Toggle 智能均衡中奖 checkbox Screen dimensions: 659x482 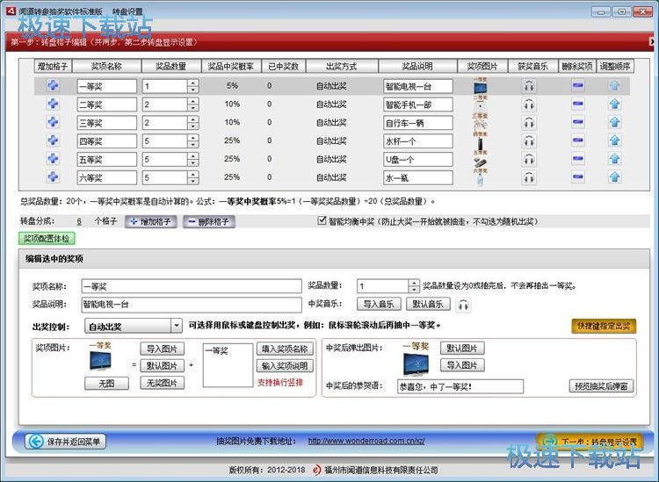point(322,221)
